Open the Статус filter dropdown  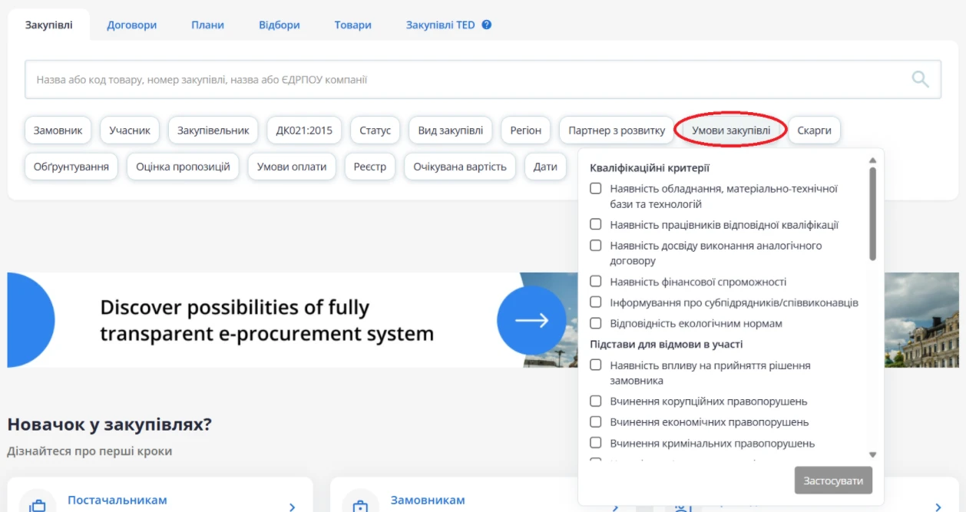point(375,130)
